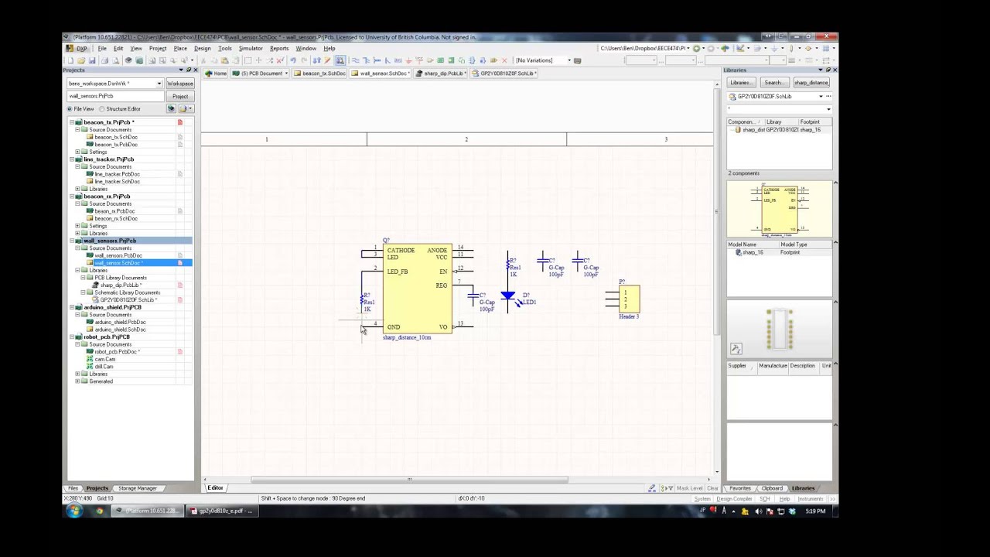Image resolution: width=990 pixels, height=557 pixels.
Task: Open the Simulator menu
Action: pyautogui.click(x=251, y=49)
